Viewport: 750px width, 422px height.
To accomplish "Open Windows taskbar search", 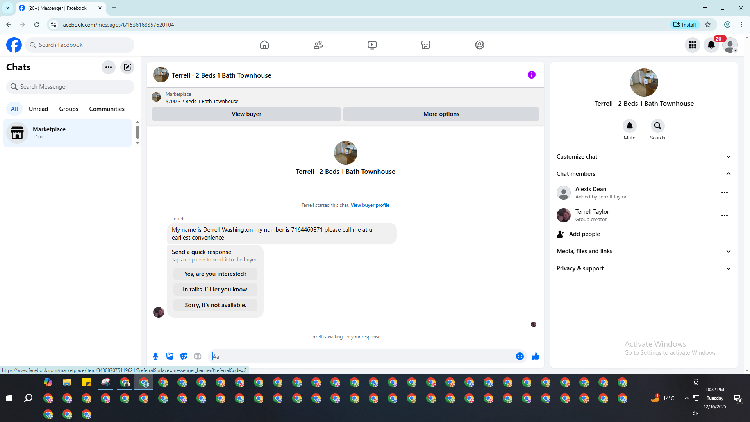I will click(x=28, y=398).
